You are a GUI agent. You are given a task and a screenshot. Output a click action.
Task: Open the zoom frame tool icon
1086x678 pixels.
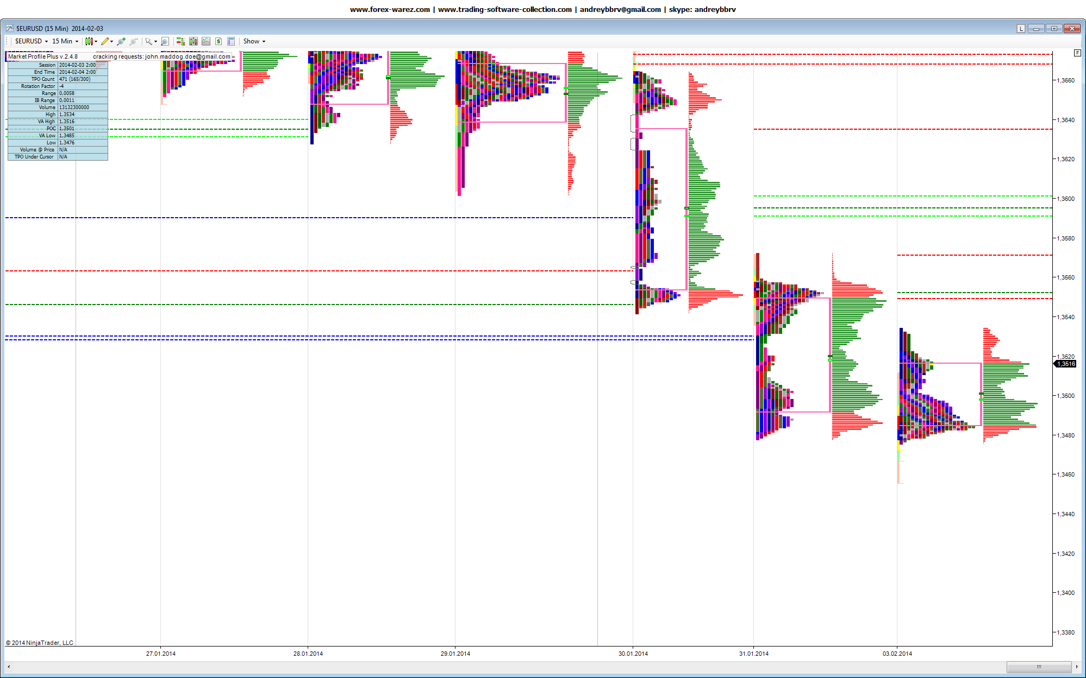pos(165,41)
